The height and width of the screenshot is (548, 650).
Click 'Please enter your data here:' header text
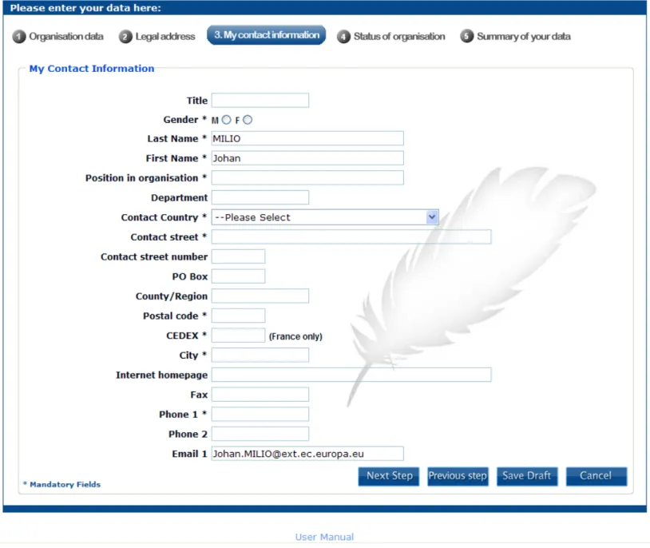[85, 8]
